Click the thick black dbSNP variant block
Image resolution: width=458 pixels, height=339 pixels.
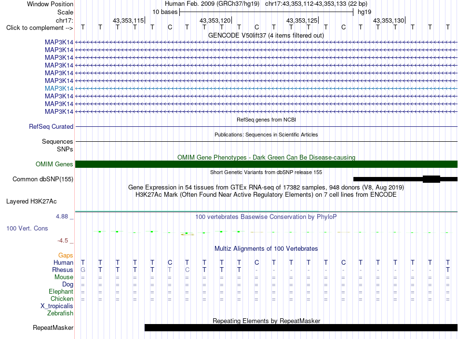coord(431,179)
